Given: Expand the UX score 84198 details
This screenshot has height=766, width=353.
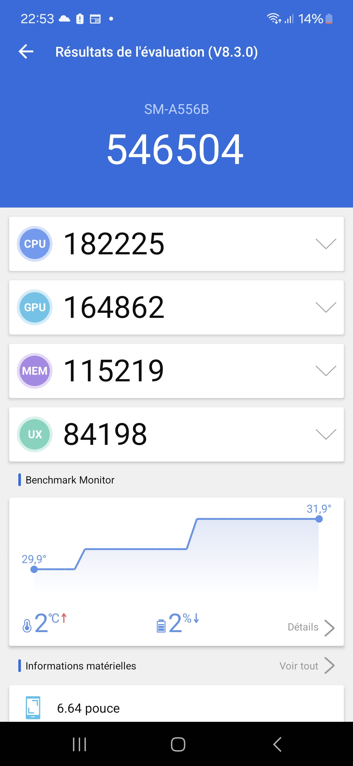Looking at the screenshot, I should click(x=326, y=434).
